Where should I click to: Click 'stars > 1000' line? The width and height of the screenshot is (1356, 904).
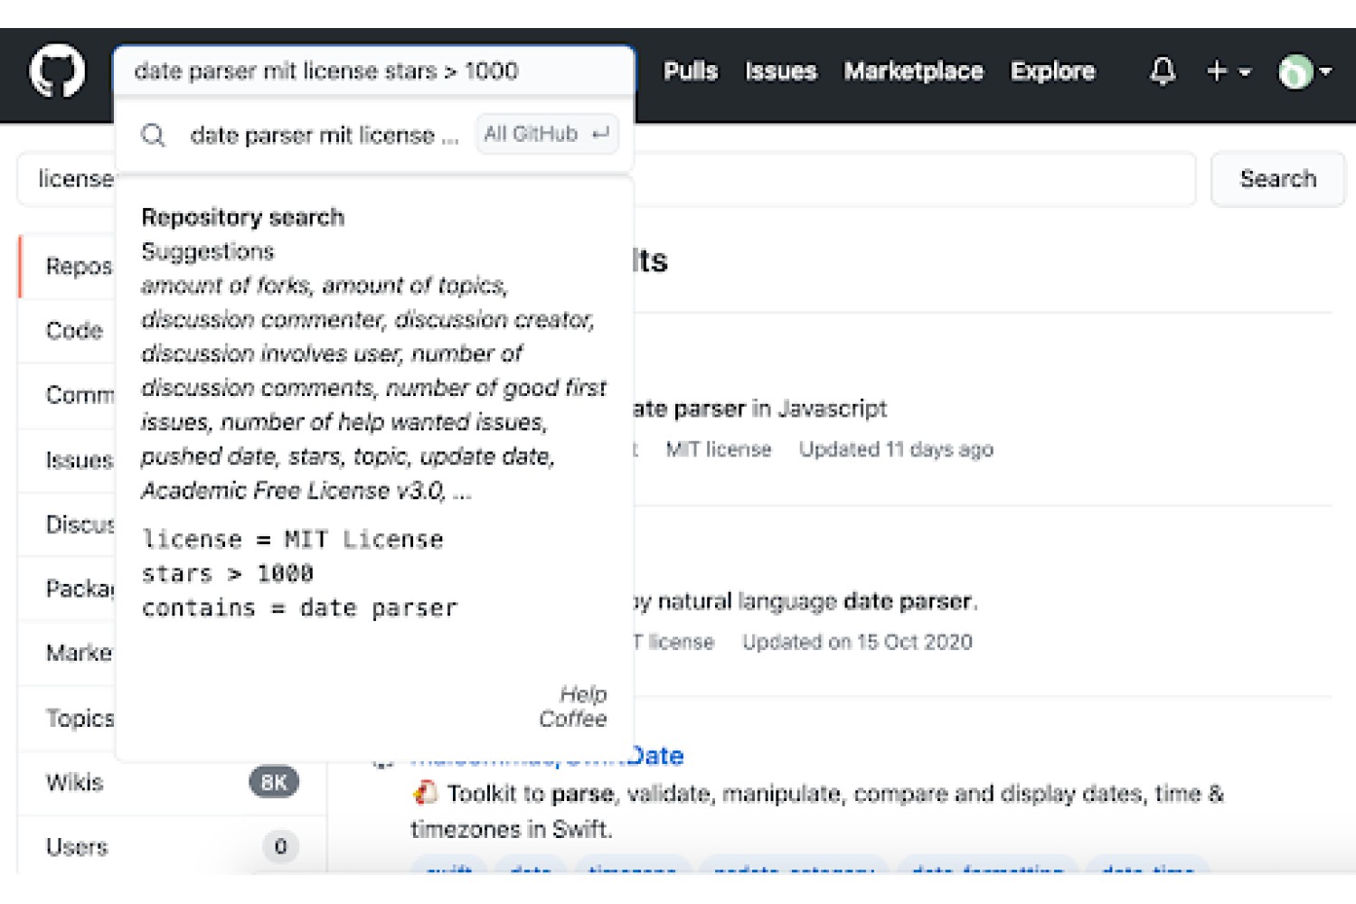(227, 573)
